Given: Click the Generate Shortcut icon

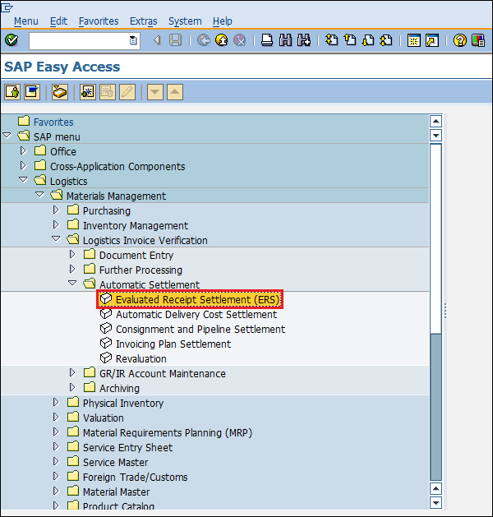Looking at the screenshot, I should click(x=432, y=40).
